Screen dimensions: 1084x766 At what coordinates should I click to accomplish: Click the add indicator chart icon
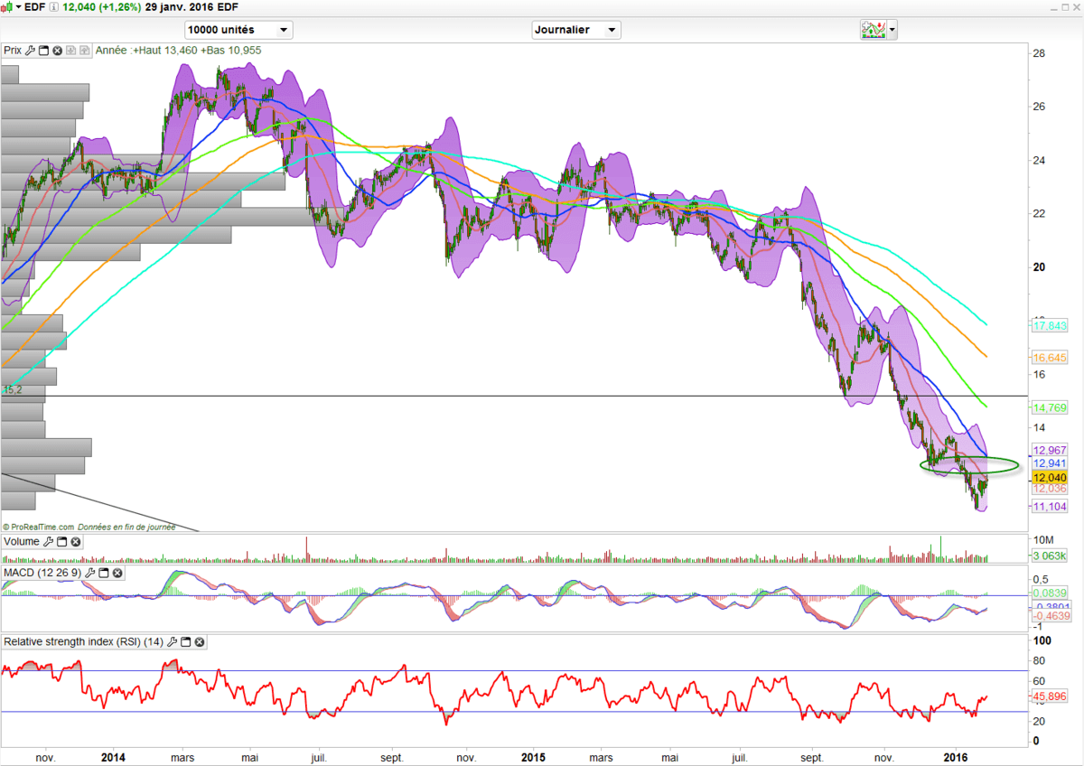[873, 30]
